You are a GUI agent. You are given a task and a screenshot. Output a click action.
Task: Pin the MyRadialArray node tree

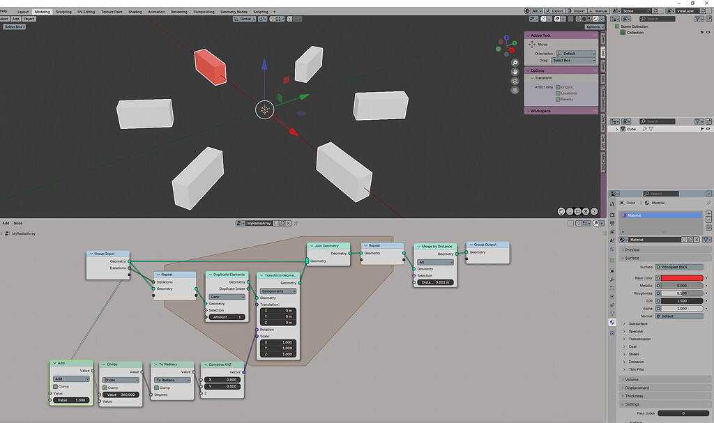coord(296,223)
